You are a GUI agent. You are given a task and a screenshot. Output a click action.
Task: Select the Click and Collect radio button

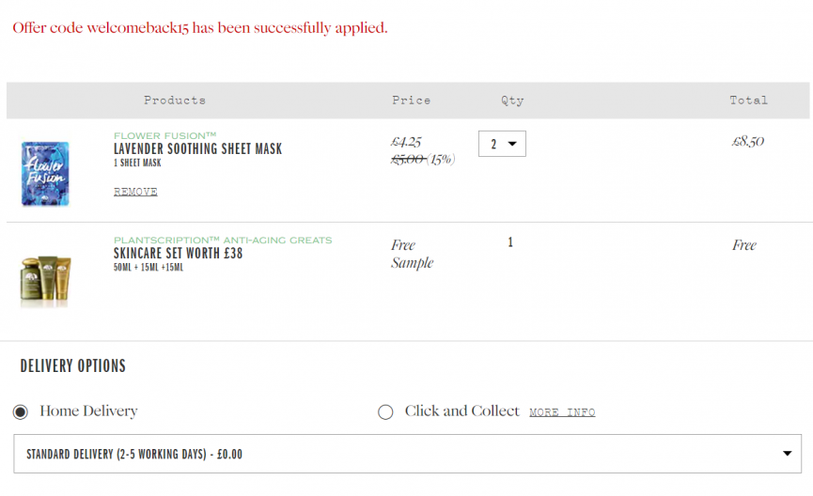(385, 412)
